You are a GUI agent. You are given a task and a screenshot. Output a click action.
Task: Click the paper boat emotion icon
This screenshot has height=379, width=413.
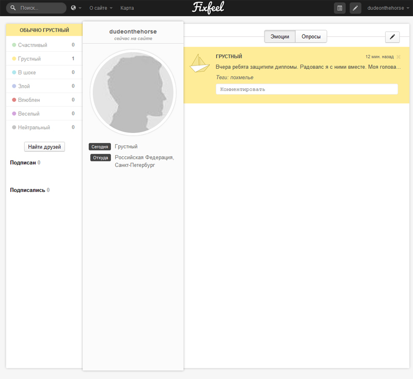pyautogui.click(x=199, y=63)
